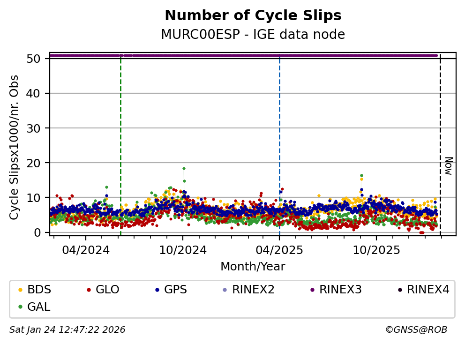Select the 10/2024 x-axis tick label
Image resolution: width=465 pixels, height=344 pixels.
click(183, 250)
